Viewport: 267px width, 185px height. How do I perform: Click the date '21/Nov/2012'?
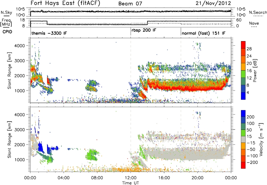(213, 3)
